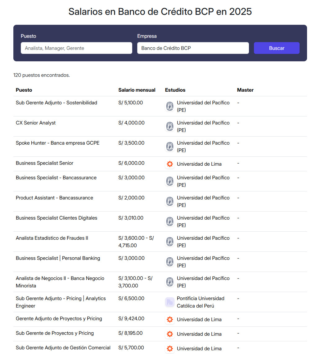The image size is (312, 354).
Task: Click Universidad de Lima logo in Sub Gerente de Proyectos row
Action: (x=170, y=334)
